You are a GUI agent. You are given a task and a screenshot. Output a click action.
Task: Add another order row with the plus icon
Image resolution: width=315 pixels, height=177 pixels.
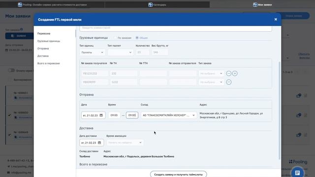[235, 73]
